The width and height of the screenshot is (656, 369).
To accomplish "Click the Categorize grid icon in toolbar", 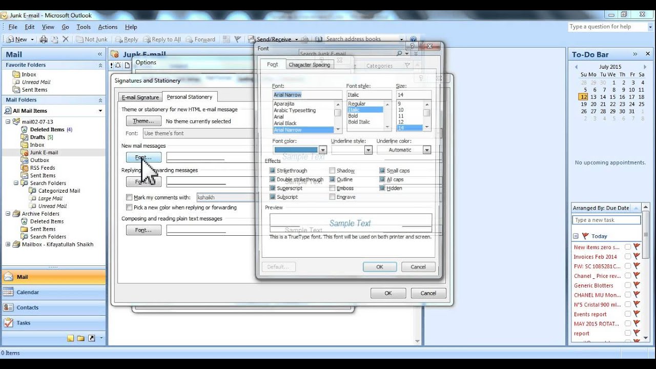I will pos(226,39).
